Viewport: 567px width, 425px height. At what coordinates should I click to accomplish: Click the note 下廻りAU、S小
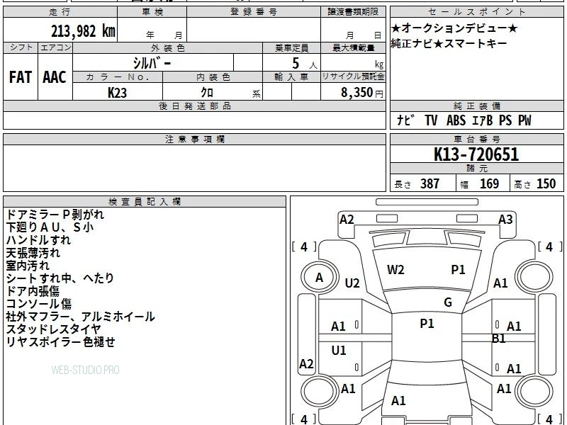(50, 227)
